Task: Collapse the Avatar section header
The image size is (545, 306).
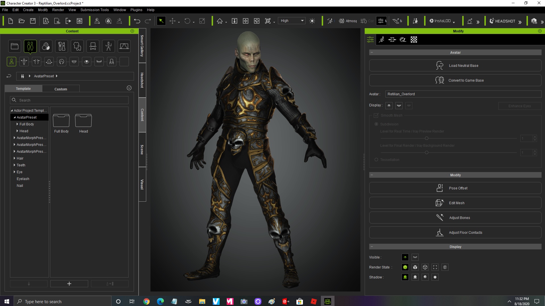Action: [371, 52]
